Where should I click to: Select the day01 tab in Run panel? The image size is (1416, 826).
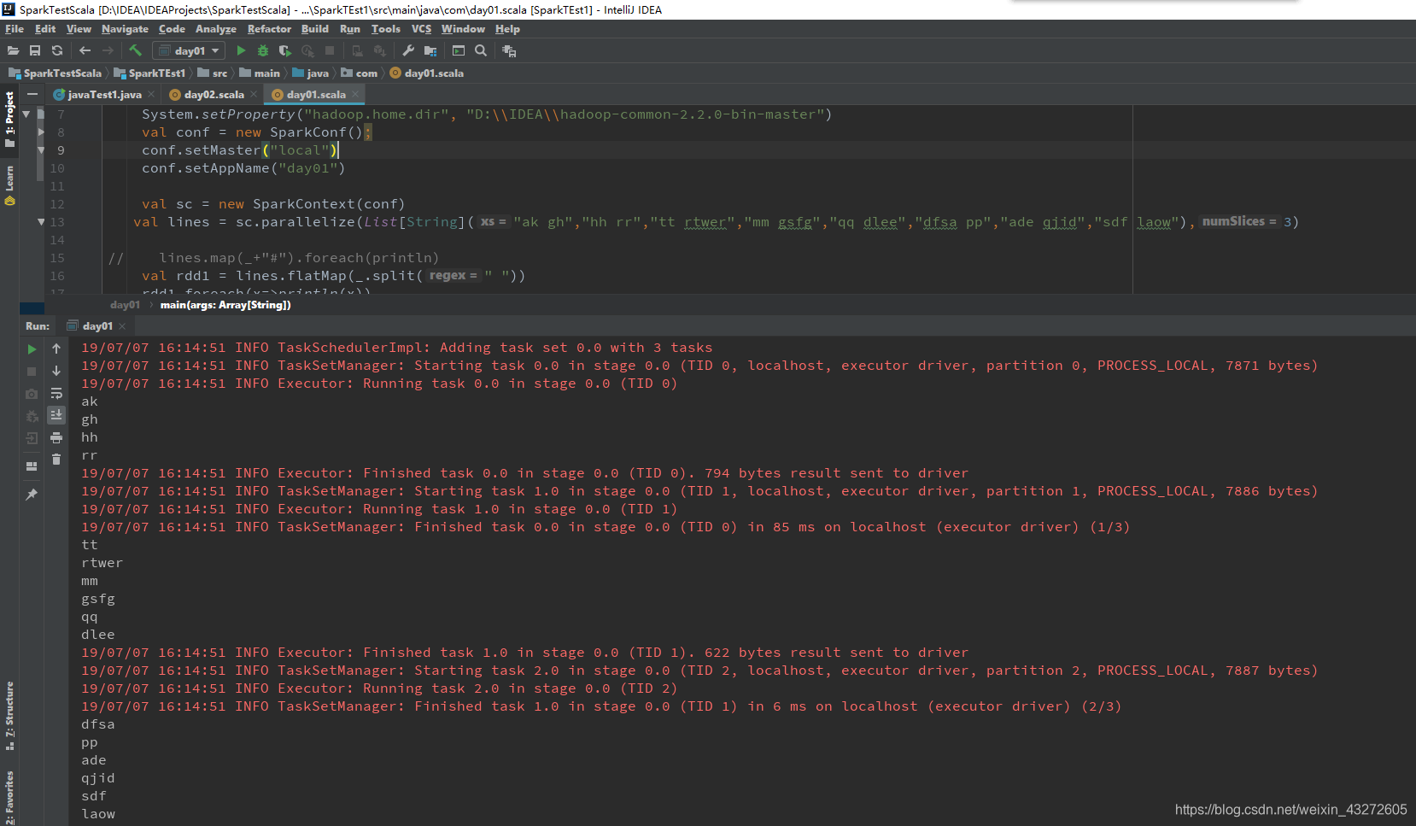pyautogui.click(x=97, y=326)
